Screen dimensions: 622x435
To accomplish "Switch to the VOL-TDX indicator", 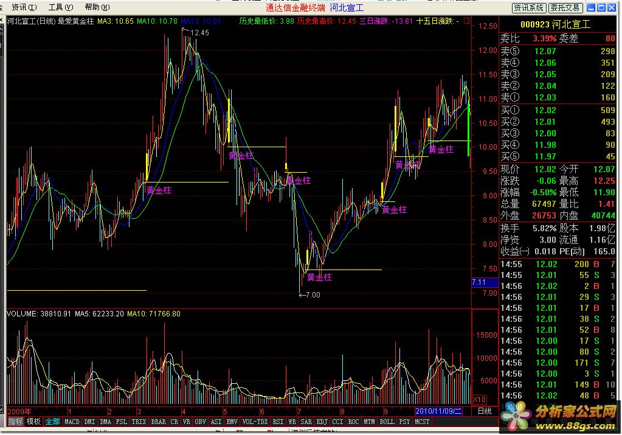I will [255, 422].
